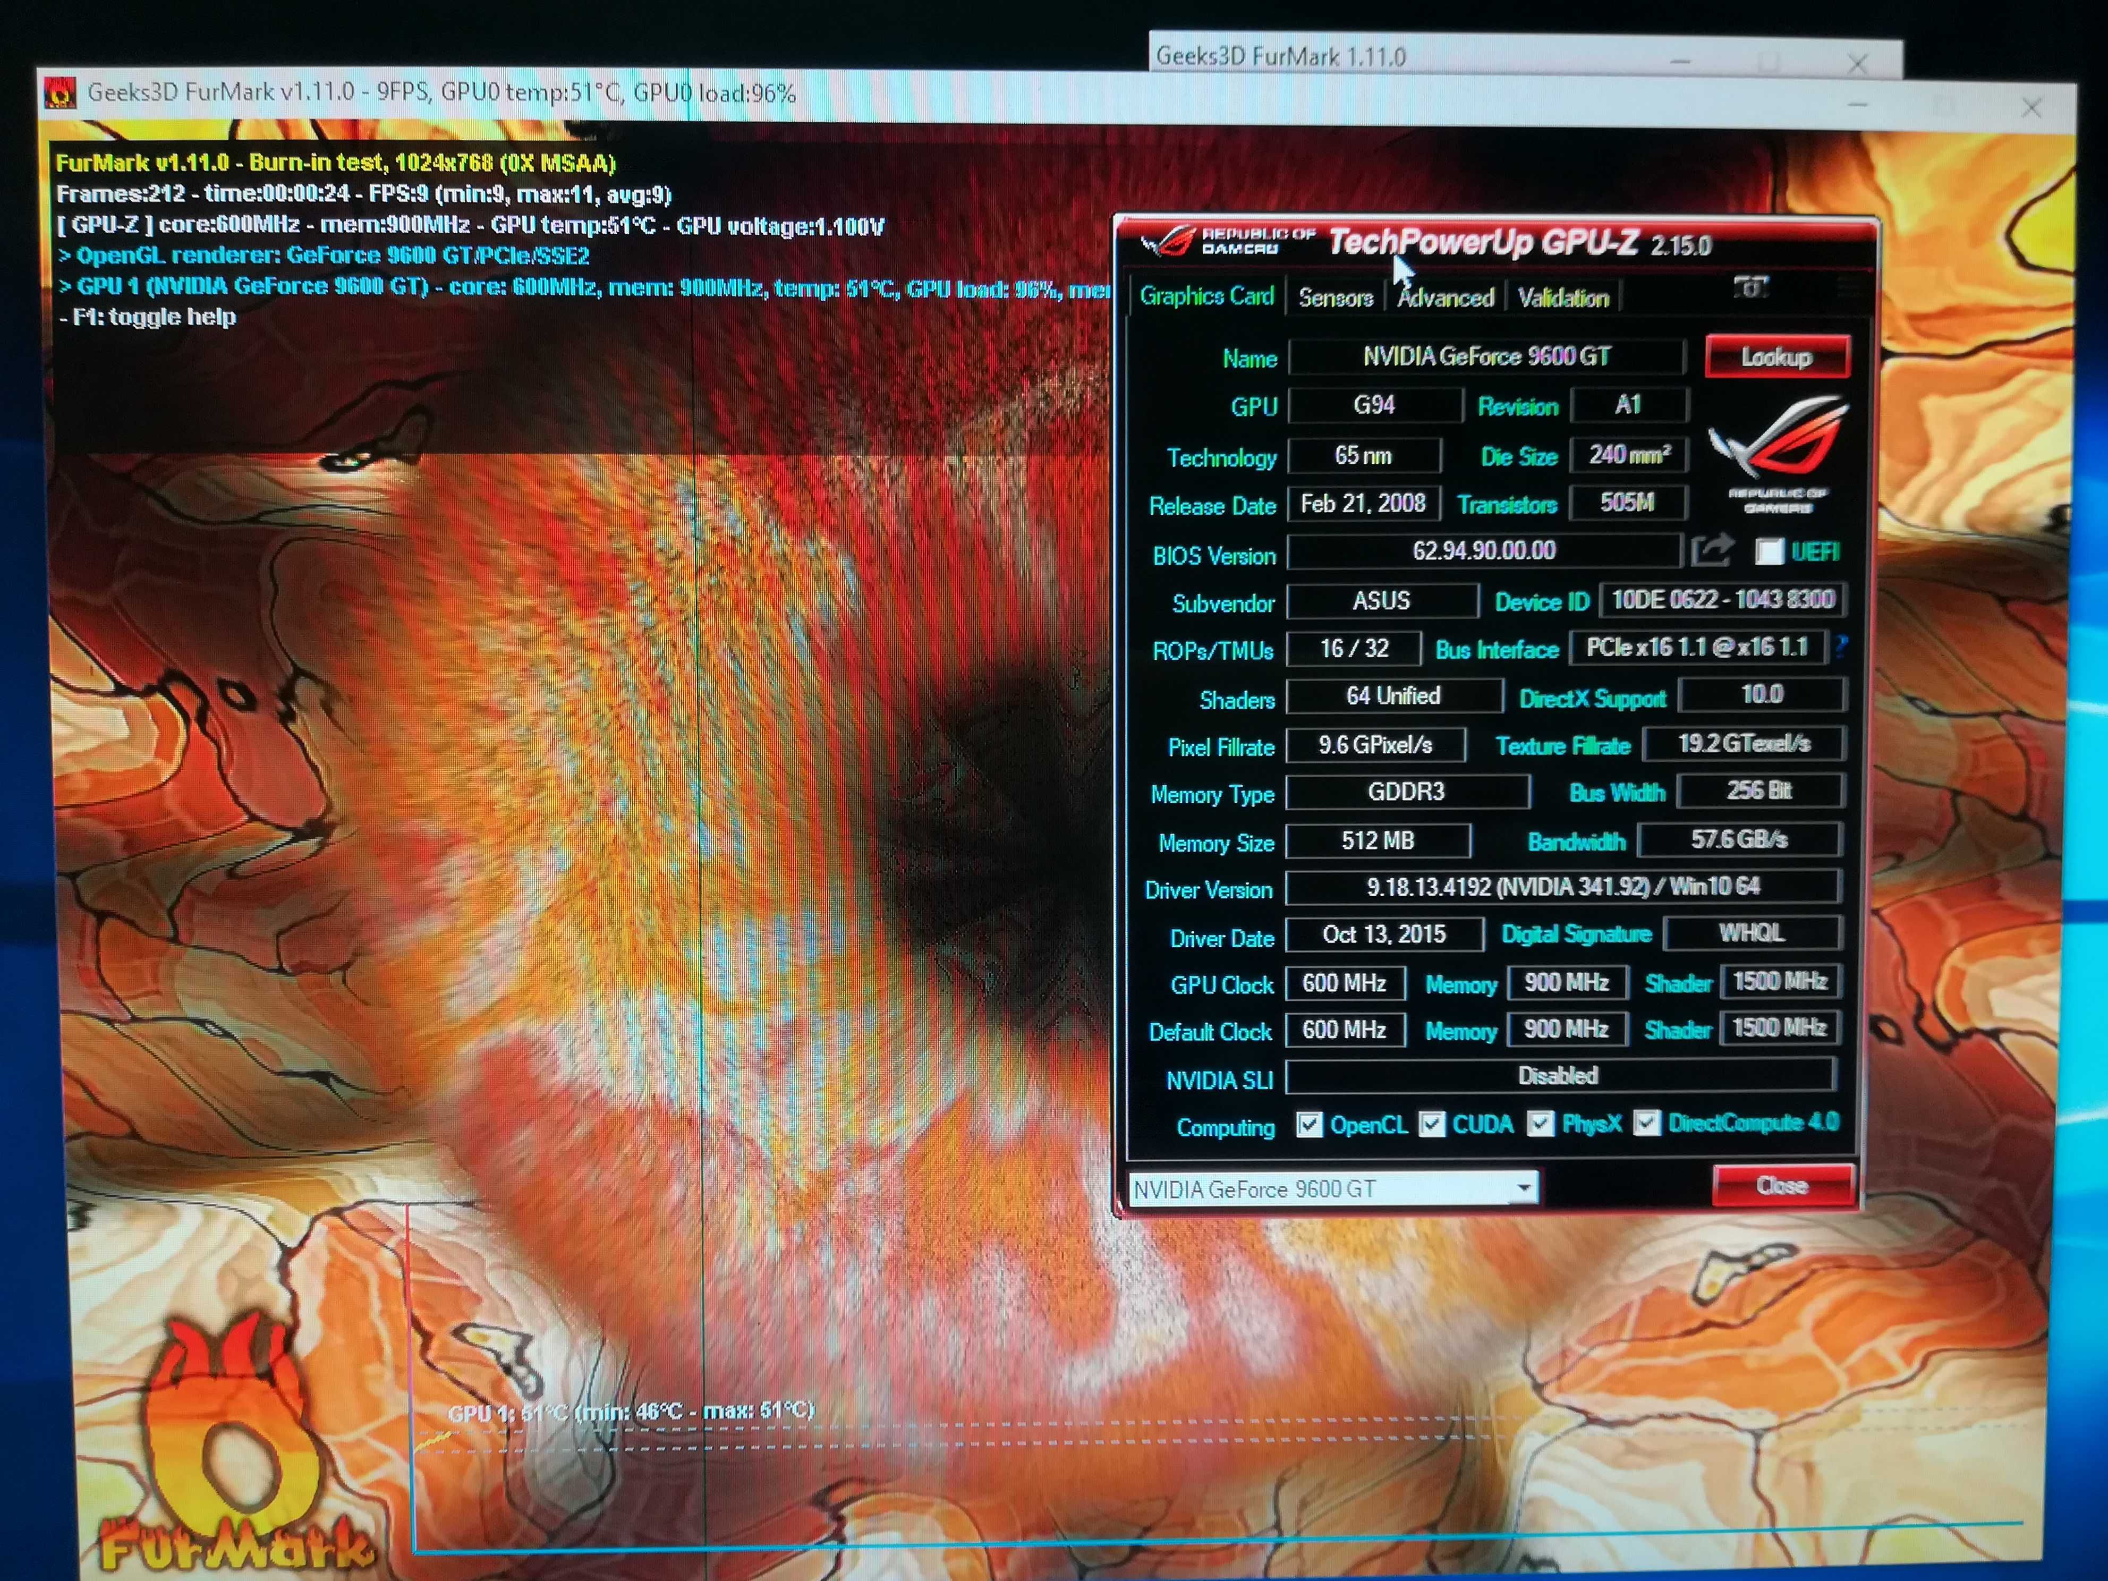Click the GPU Clock row Shader 1500 MHz value
Screen dimensions: 2108x1581
click(x=1780, y=981)
